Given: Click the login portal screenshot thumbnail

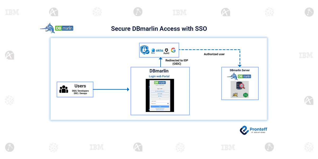Looking at the screenshot, I should pos(160,95).
